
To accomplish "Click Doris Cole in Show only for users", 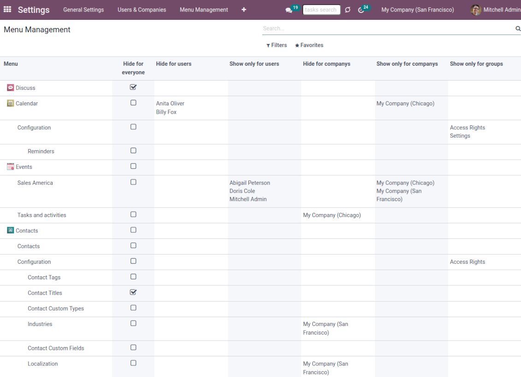I will [x=242, y=191].
